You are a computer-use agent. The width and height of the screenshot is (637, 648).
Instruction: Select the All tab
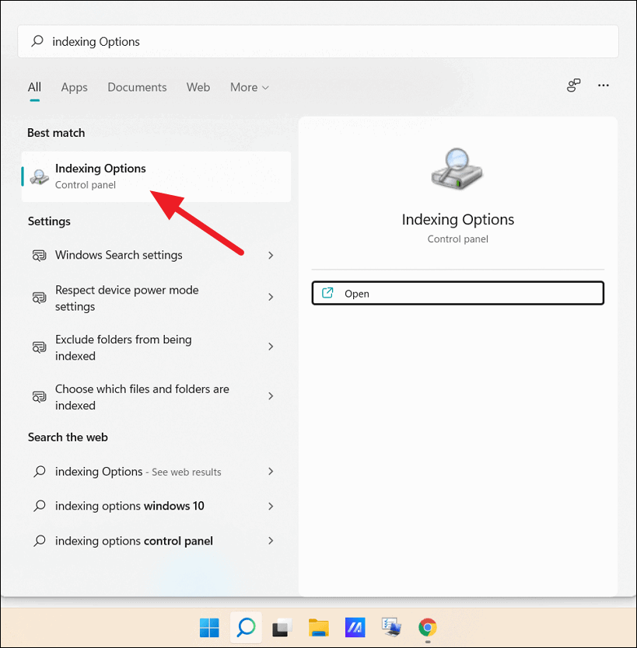point(34,87)
